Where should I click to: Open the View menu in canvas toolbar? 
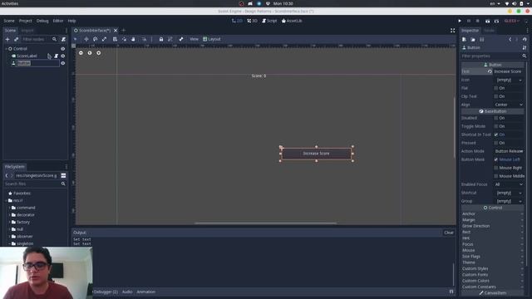tap(194, 39)
